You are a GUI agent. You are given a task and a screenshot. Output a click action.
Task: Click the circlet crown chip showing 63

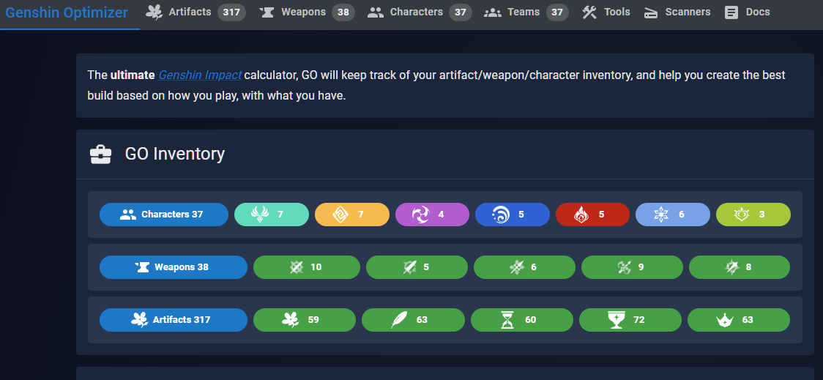click(739, 320)
